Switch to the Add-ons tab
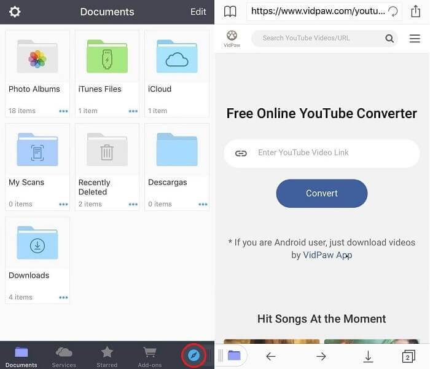This screenshot has height=369, width=430. 150,357
